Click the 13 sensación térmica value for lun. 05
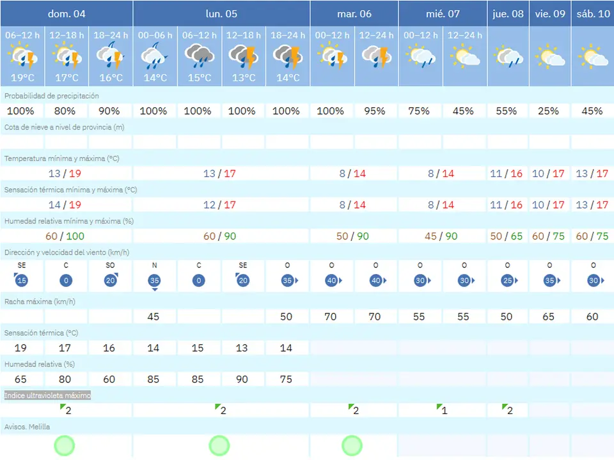Screen dimensions: 614x460 point(242,348)
